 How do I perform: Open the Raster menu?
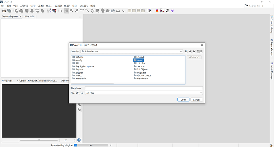click(49, 6)
